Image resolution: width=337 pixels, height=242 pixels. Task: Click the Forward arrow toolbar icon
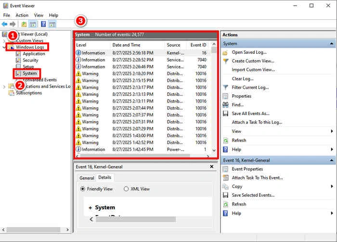tap(13, 24)
